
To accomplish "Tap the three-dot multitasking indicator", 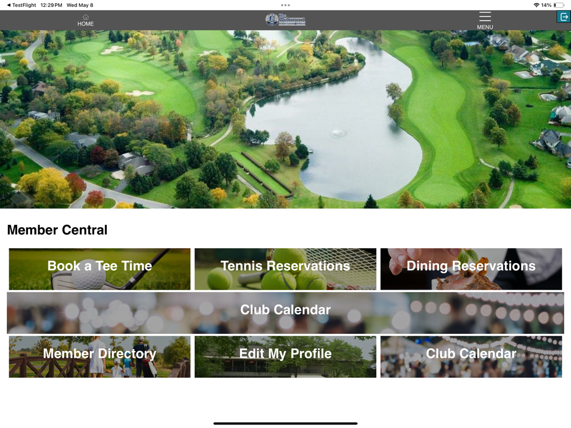I will tap(285, 5).
